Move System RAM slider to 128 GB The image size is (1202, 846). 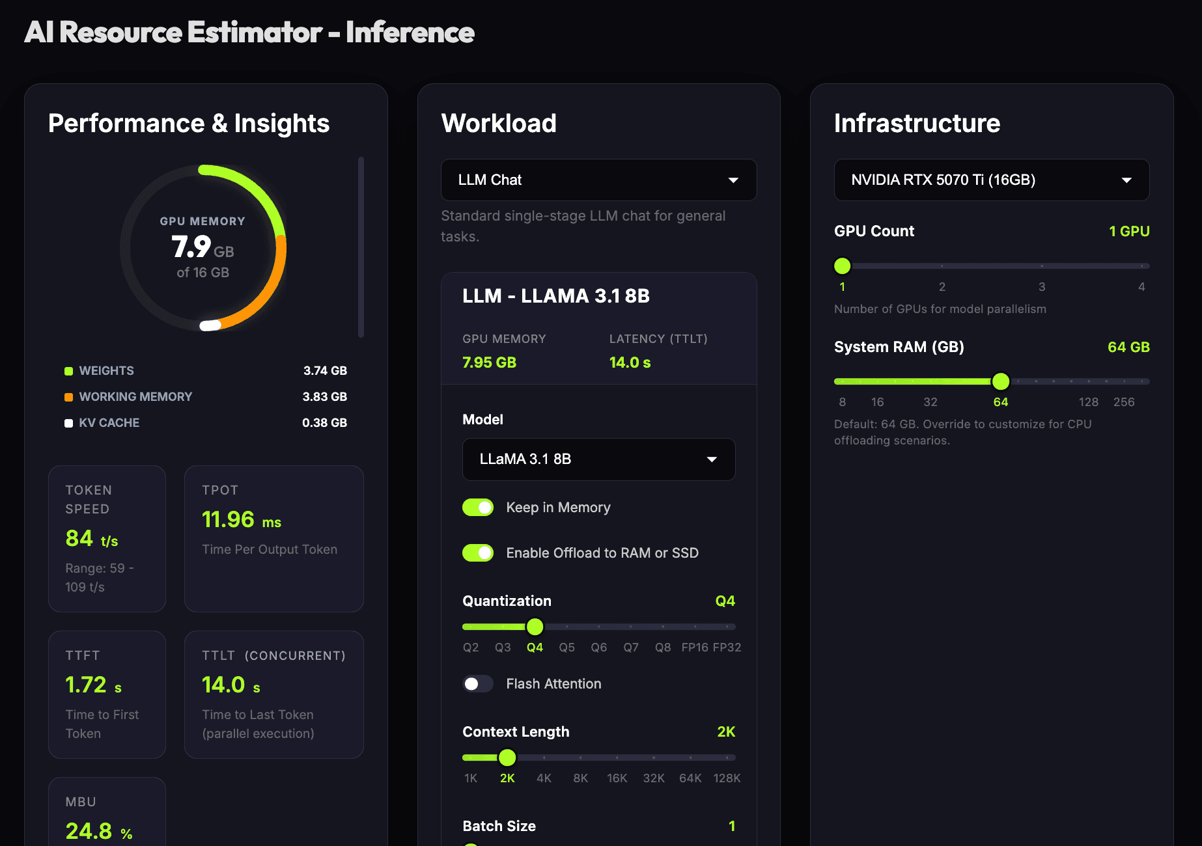click(x=1089, y=381)
